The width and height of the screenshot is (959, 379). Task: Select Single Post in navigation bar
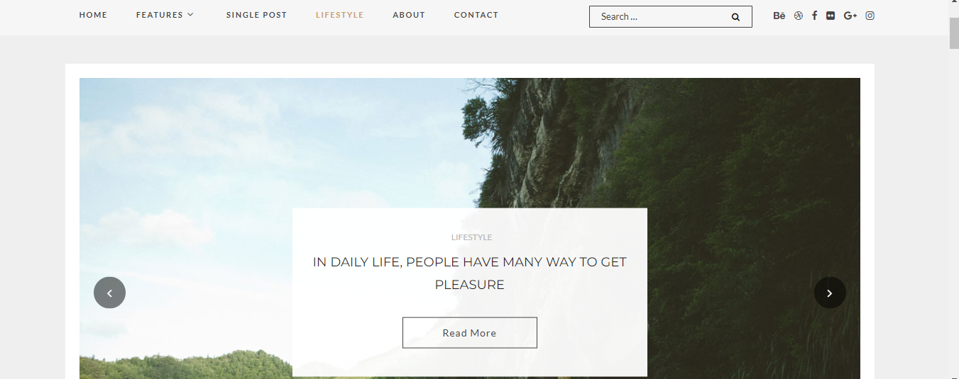(257, 15)
